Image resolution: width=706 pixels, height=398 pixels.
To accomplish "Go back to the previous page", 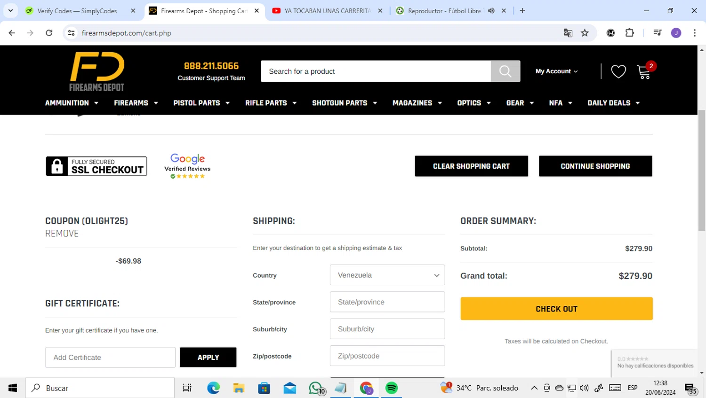I will (x=12, y=33).
